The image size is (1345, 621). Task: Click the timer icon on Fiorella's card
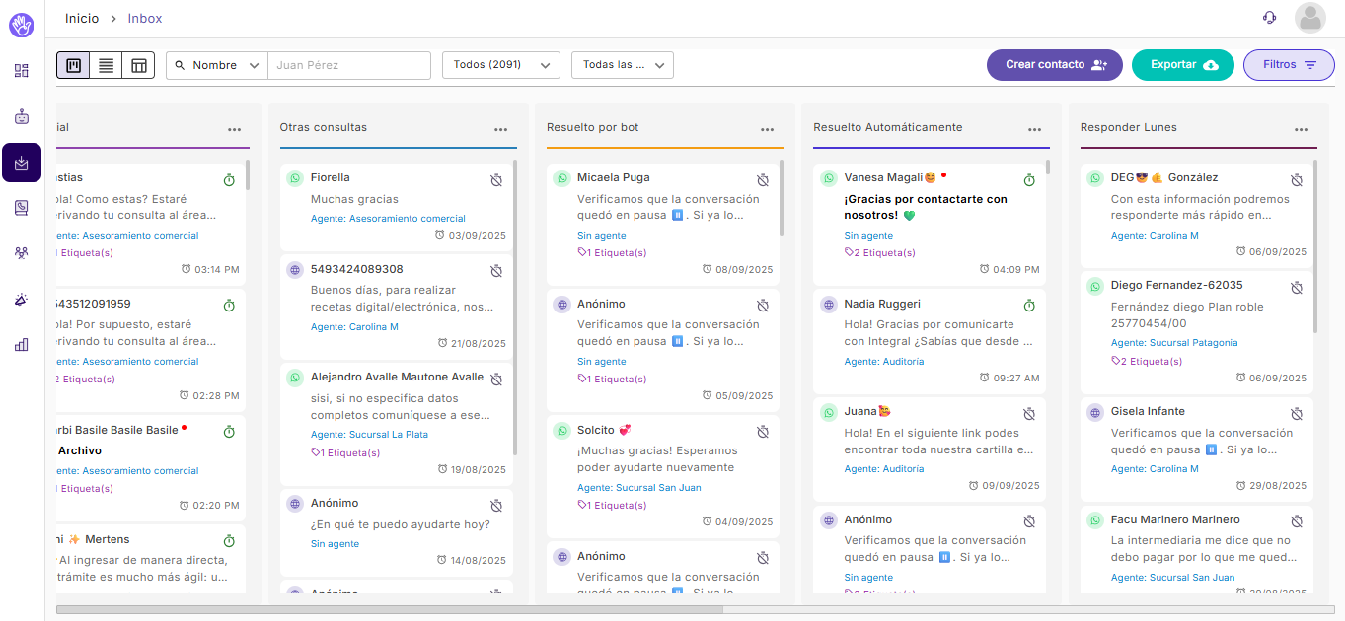click(x=497, y=180)
